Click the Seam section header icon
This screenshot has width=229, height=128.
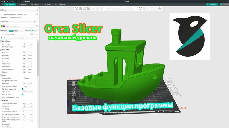tap(1, 75)
